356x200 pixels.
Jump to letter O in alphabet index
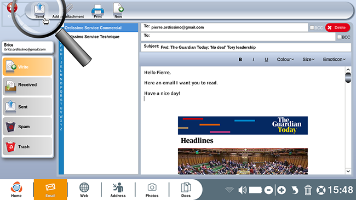tap(61, 83)
